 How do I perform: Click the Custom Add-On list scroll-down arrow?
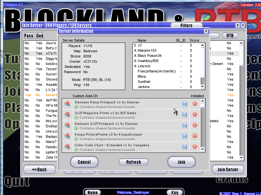(202, 149)
